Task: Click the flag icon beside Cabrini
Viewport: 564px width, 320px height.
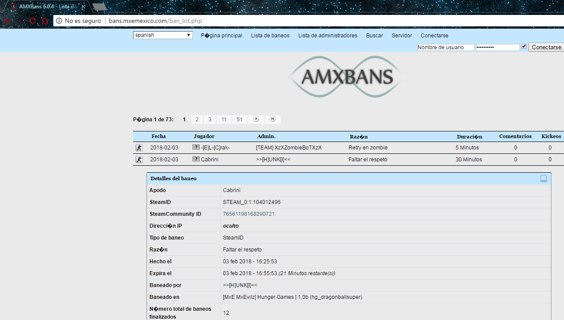Action: [x=196, y=159]
